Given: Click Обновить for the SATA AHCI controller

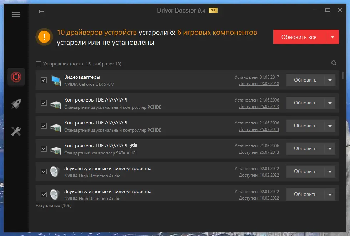Looking at the screenshot, I should click(305, 149).
